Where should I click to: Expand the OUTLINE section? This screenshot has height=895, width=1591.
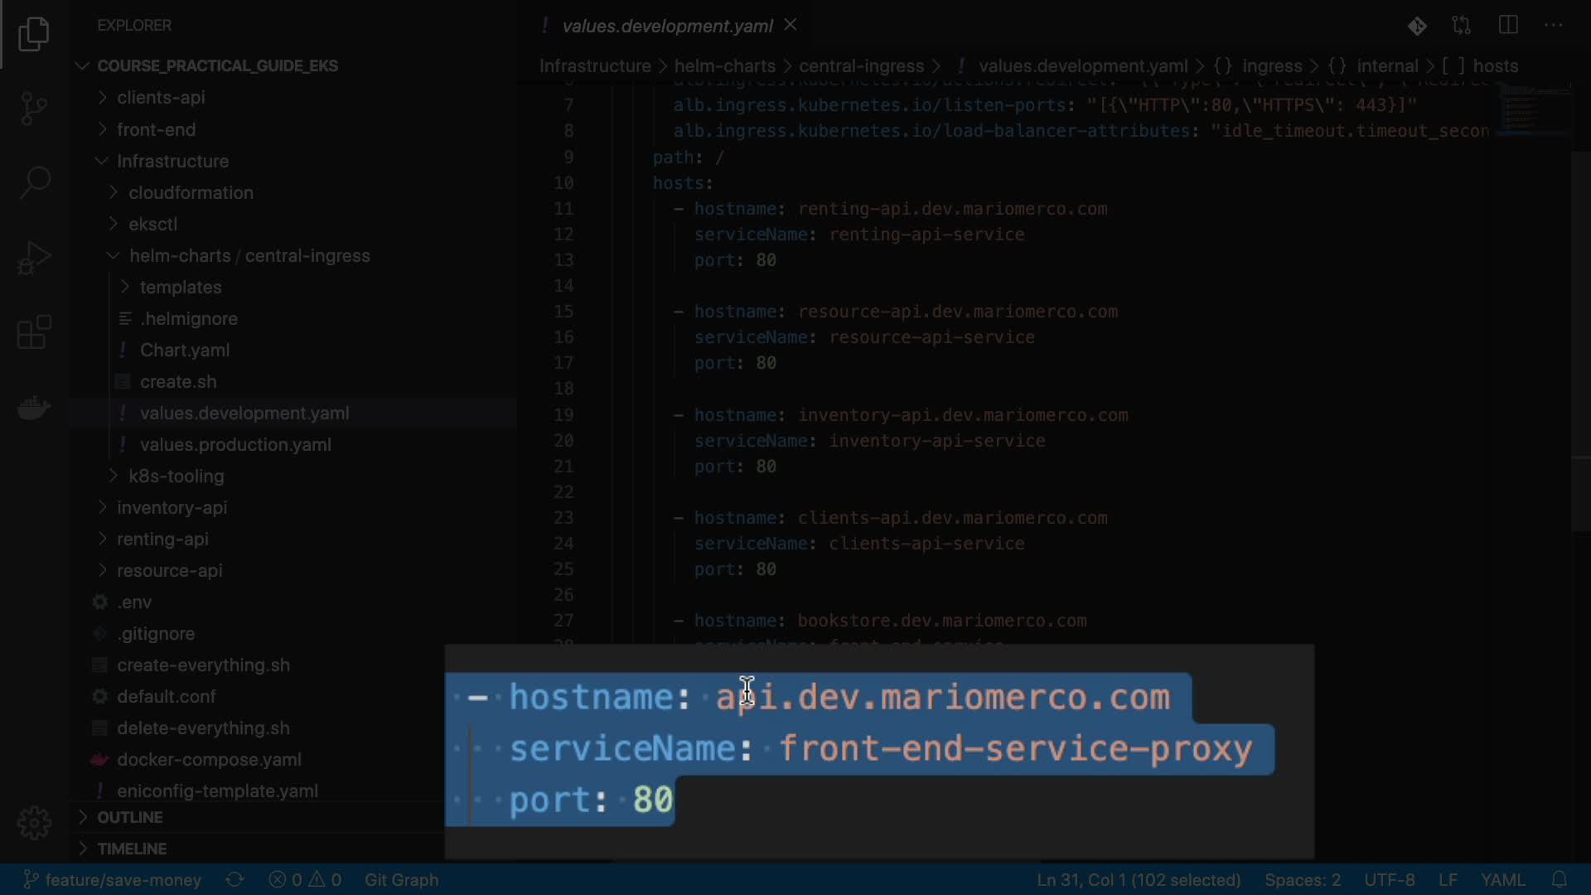[x=129, y=817]
